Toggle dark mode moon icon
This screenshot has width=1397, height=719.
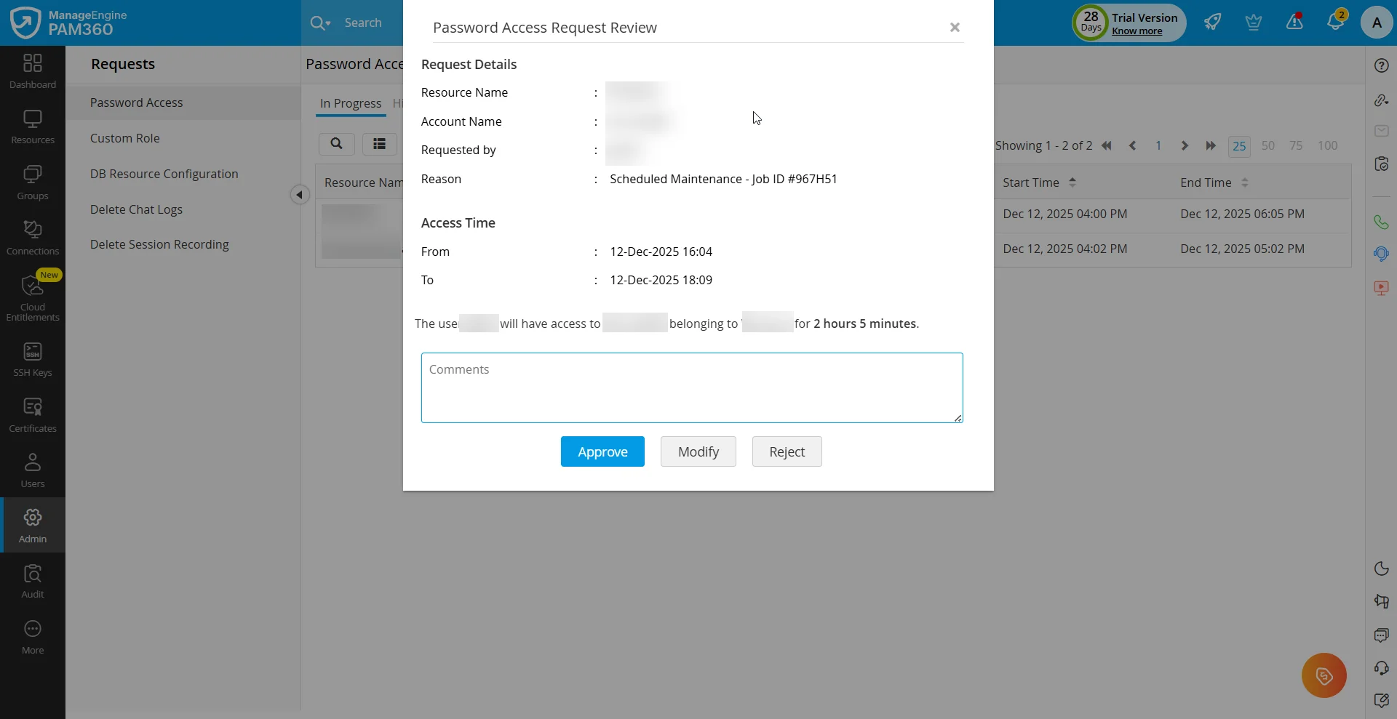click(1381, 569)
